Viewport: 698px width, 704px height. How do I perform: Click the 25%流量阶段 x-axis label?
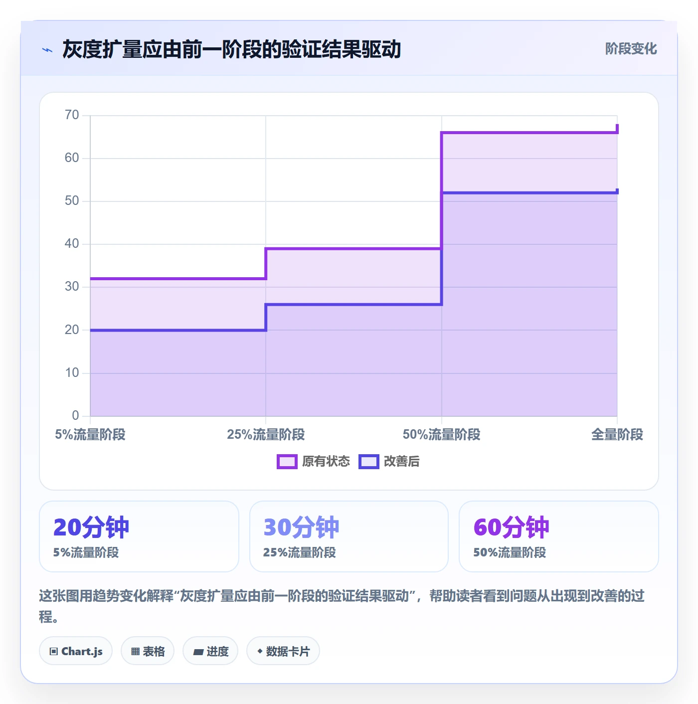click(x=266, y=435)
